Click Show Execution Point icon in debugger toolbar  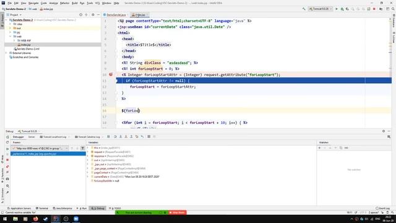point(108,137)
